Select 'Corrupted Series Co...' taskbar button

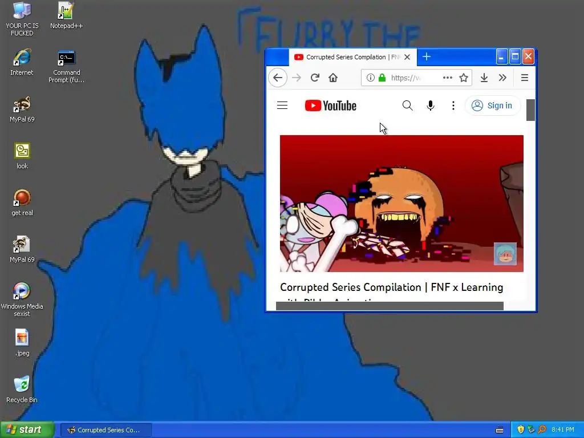(106, 430)
